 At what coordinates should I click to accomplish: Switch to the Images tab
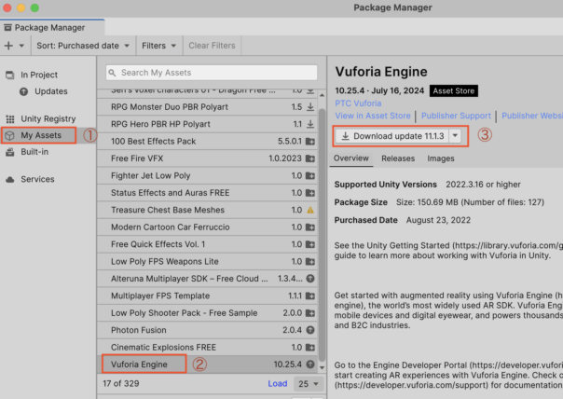[x=441, y=158]
